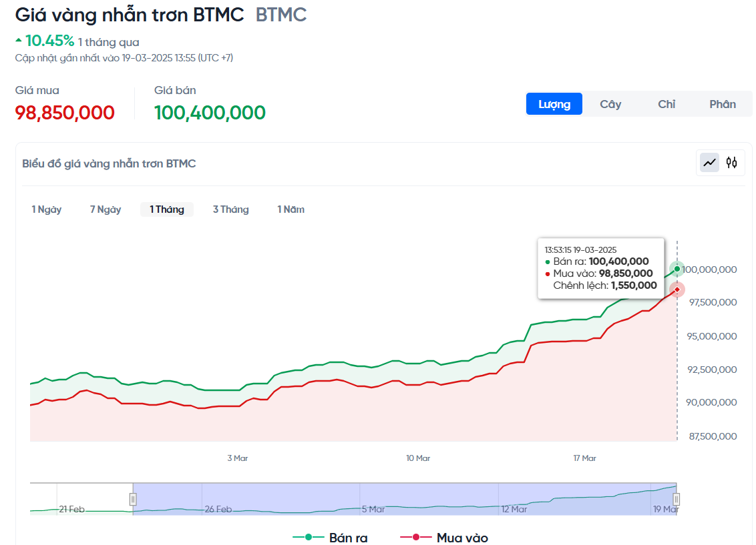Select the 1 Tháng range tab
This screenshot has height=545, width=756.
click(x=167, y=209)
